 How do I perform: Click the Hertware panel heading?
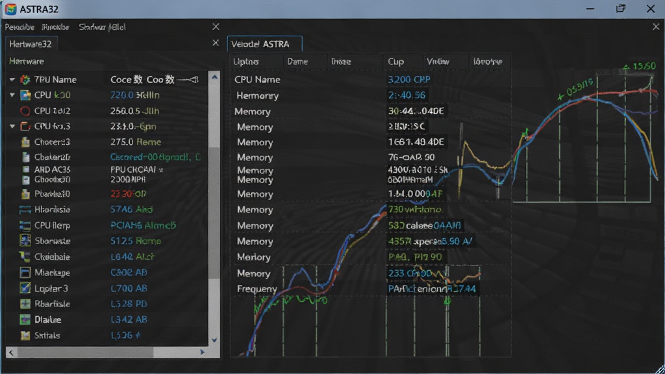27,62
